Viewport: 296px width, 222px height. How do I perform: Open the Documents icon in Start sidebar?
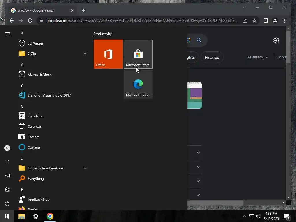(x=7, y=162)
